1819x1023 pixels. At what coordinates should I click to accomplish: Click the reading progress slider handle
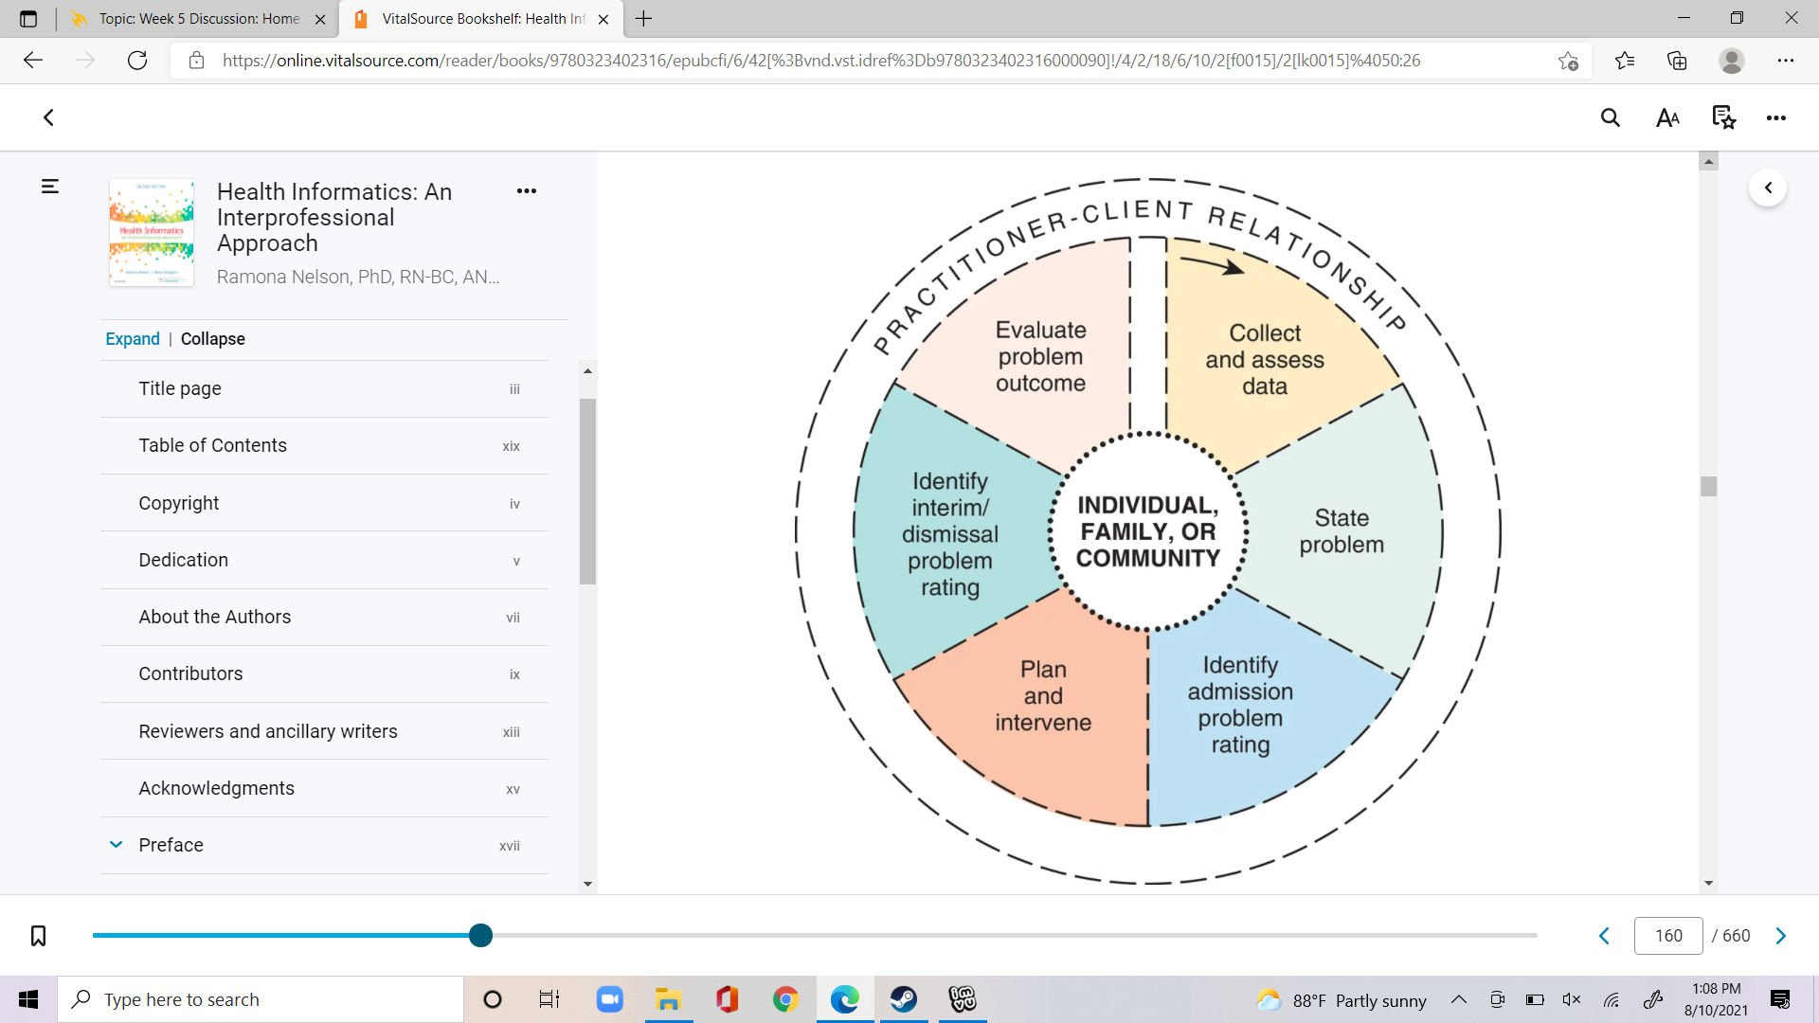tap(481, 936)
